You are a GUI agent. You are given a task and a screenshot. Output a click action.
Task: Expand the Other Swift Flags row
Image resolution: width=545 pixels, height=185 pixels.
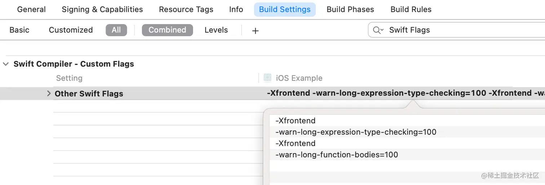[49, 94]
